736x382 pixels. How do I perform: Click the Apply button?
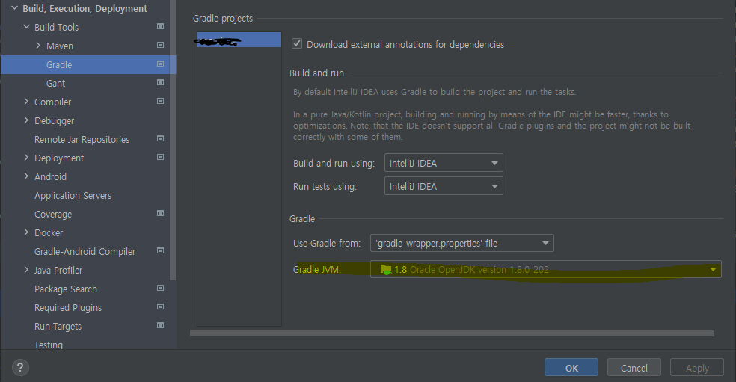click(x=697, y=368)
